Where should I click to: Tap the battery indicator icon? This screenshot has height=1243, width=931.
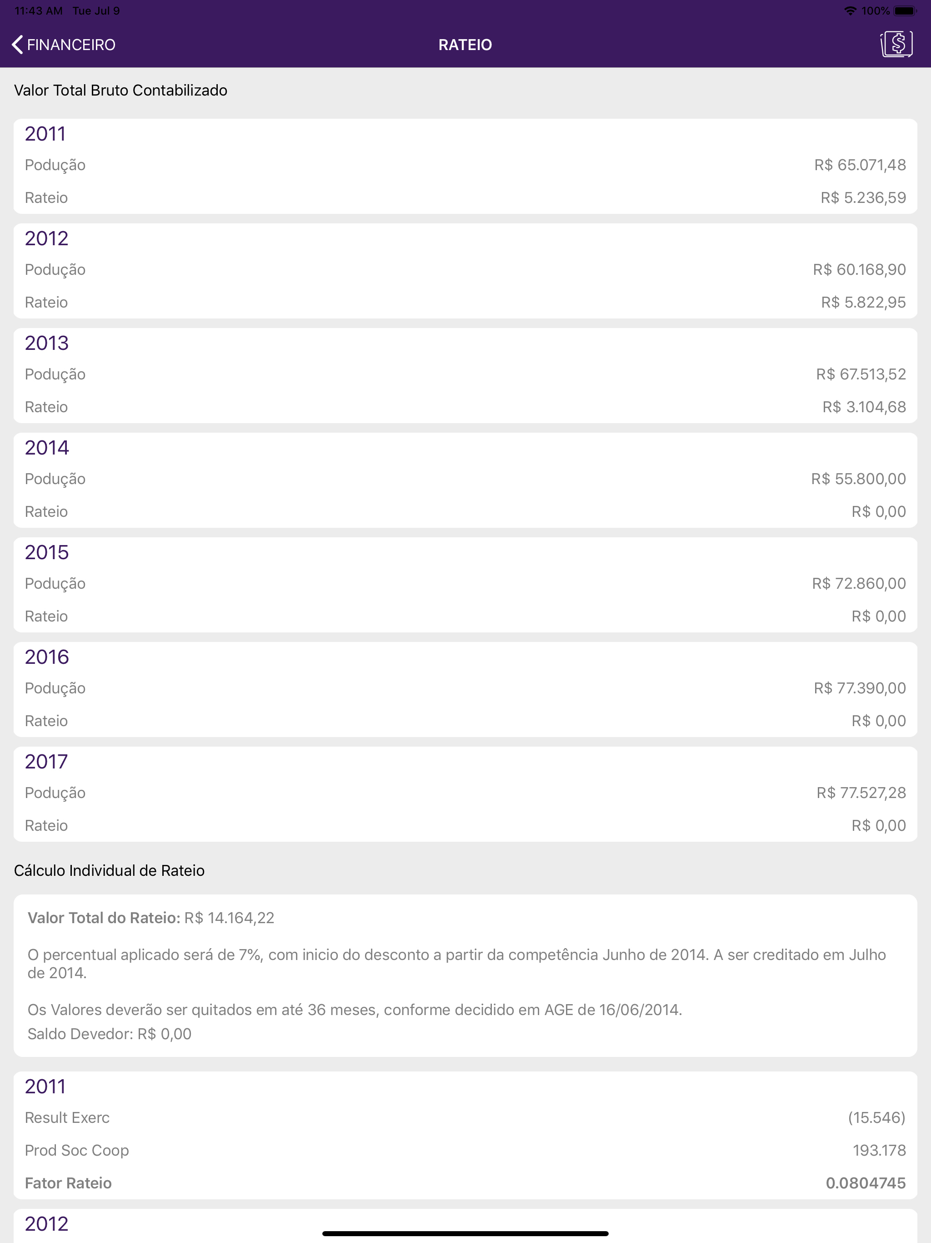pos(905,10)
